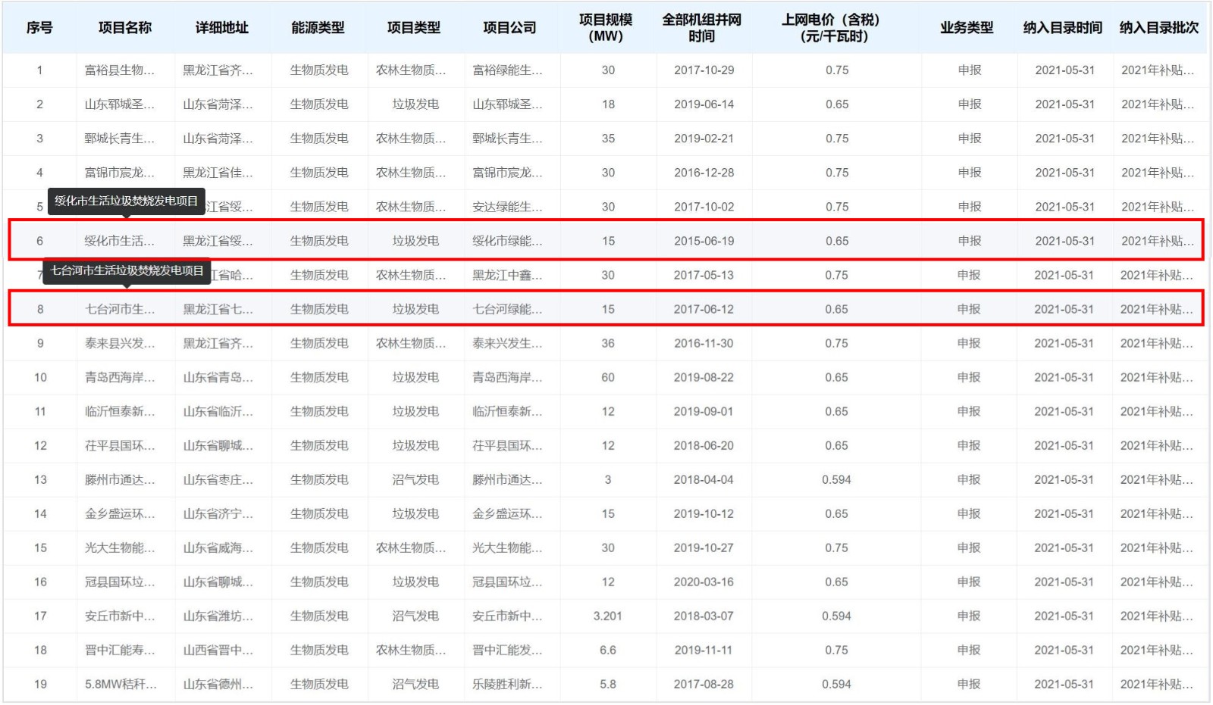This screenshot has height=705, width=1213.
Task: Click address cell 山西省晋中...
Action: click(218, 650)
